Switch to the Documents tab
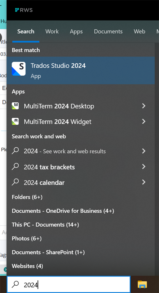 pyautogui.click(x=108, y=31)
